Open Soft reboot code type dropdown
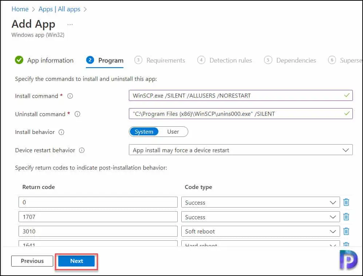Screen dimensions: 363x276 coord(260,231)
